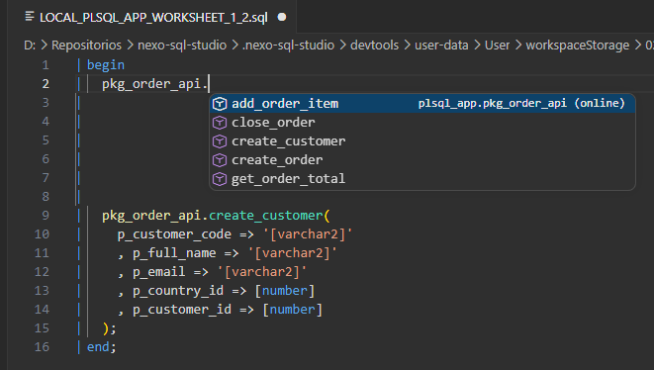Expand chevron after Repositorios breadcrumb

point(130,46)
